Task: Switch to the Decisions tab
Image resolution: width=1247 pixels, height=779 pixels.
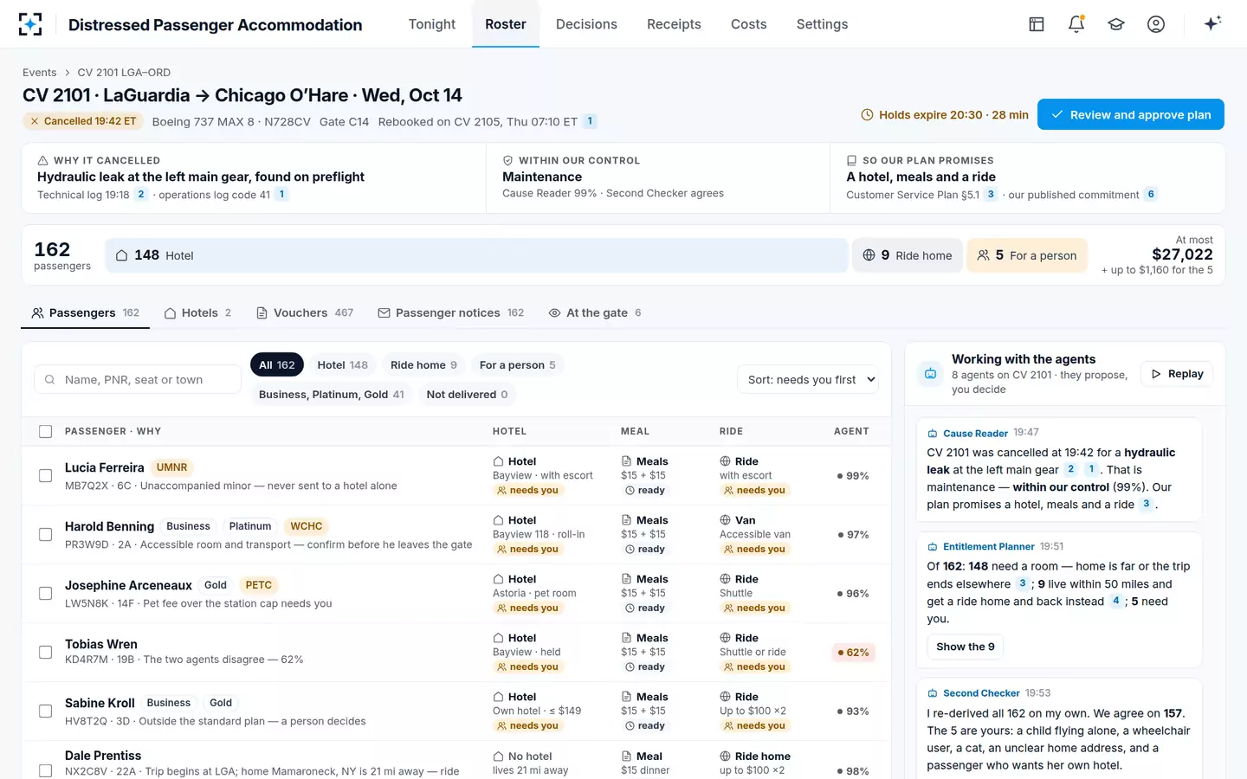Action: coord(586,24)
